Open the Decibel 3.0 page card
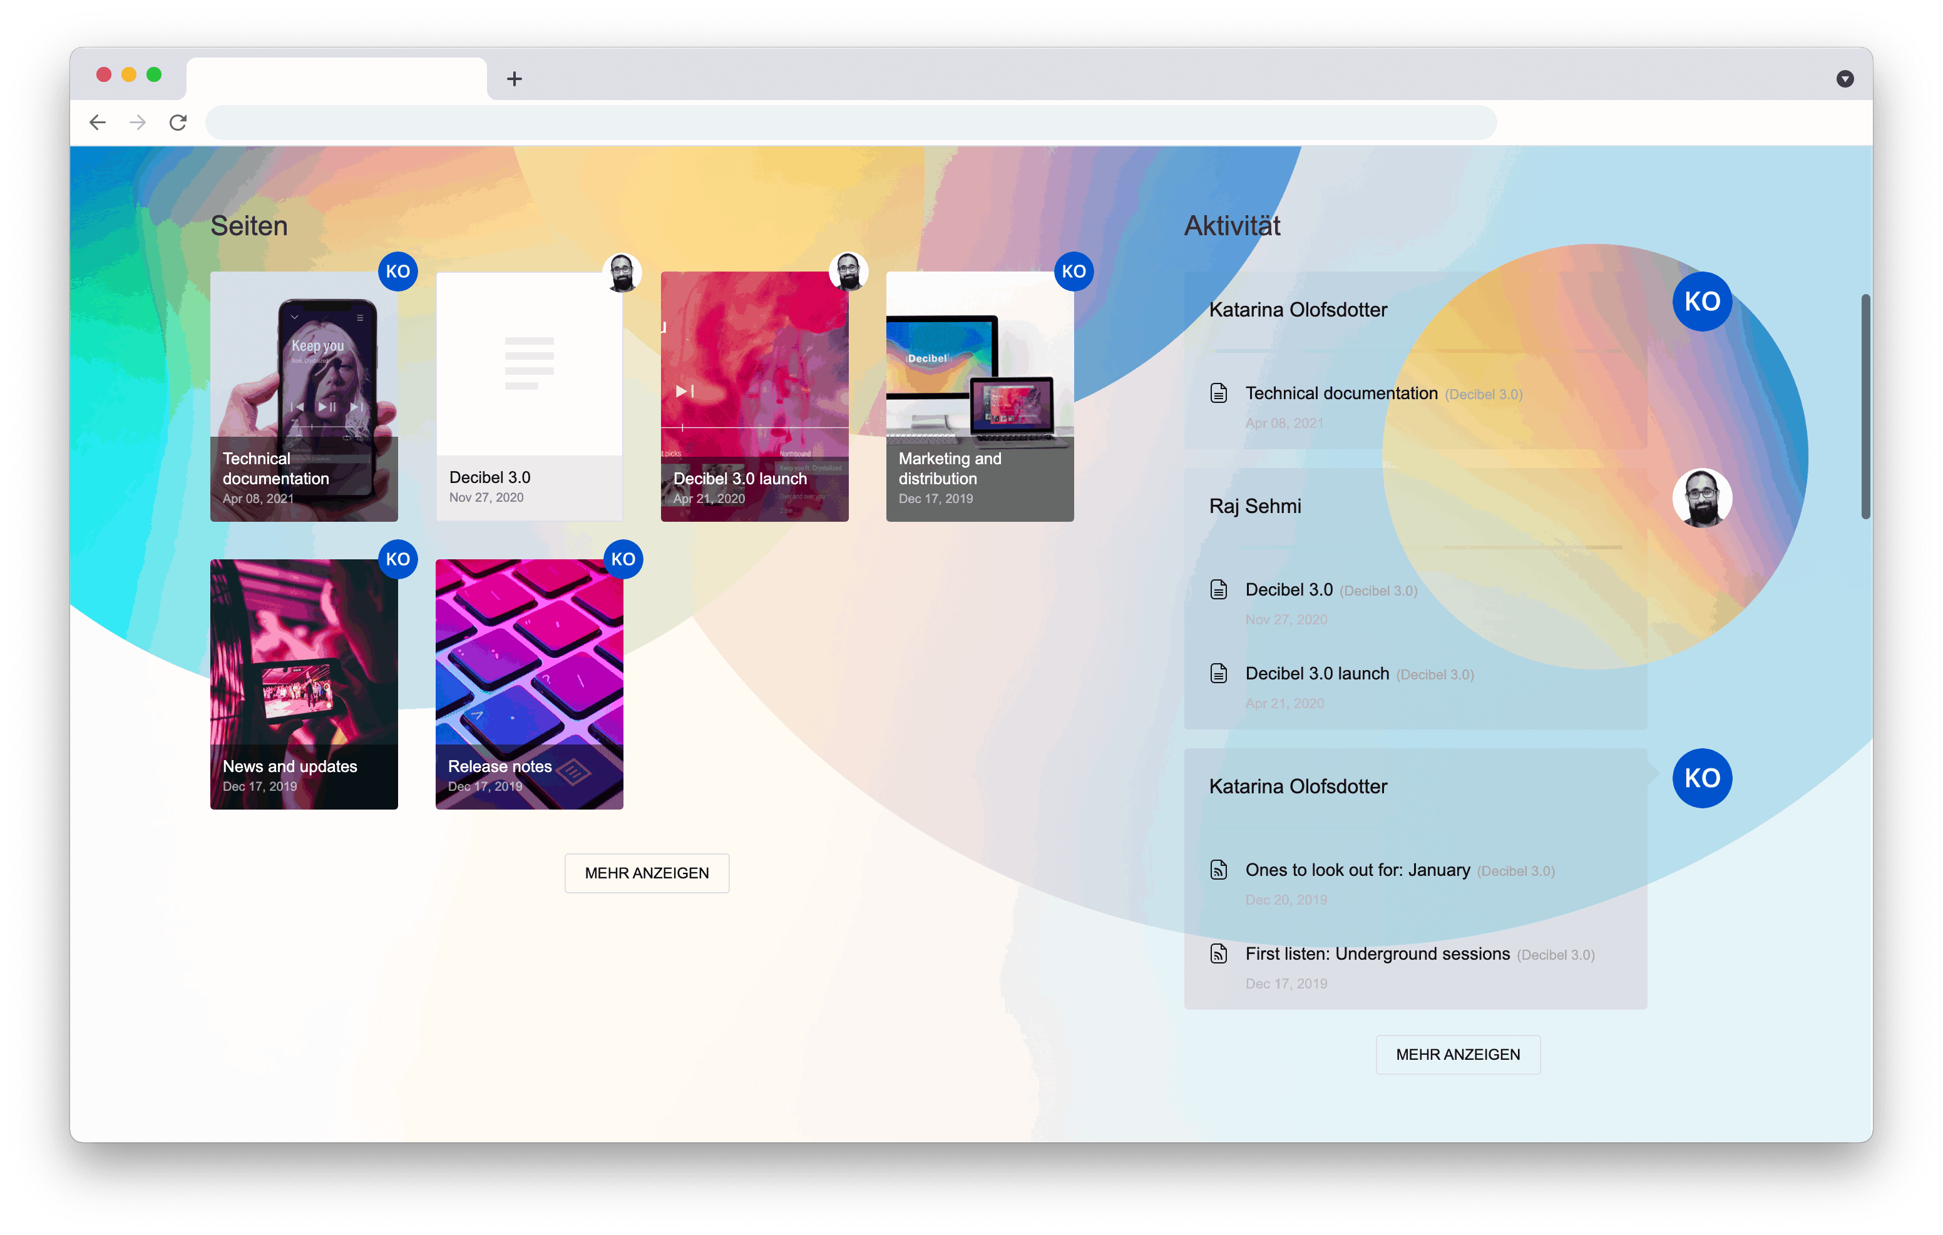This screenshot has height=1235, width=1943. [530, 396]
